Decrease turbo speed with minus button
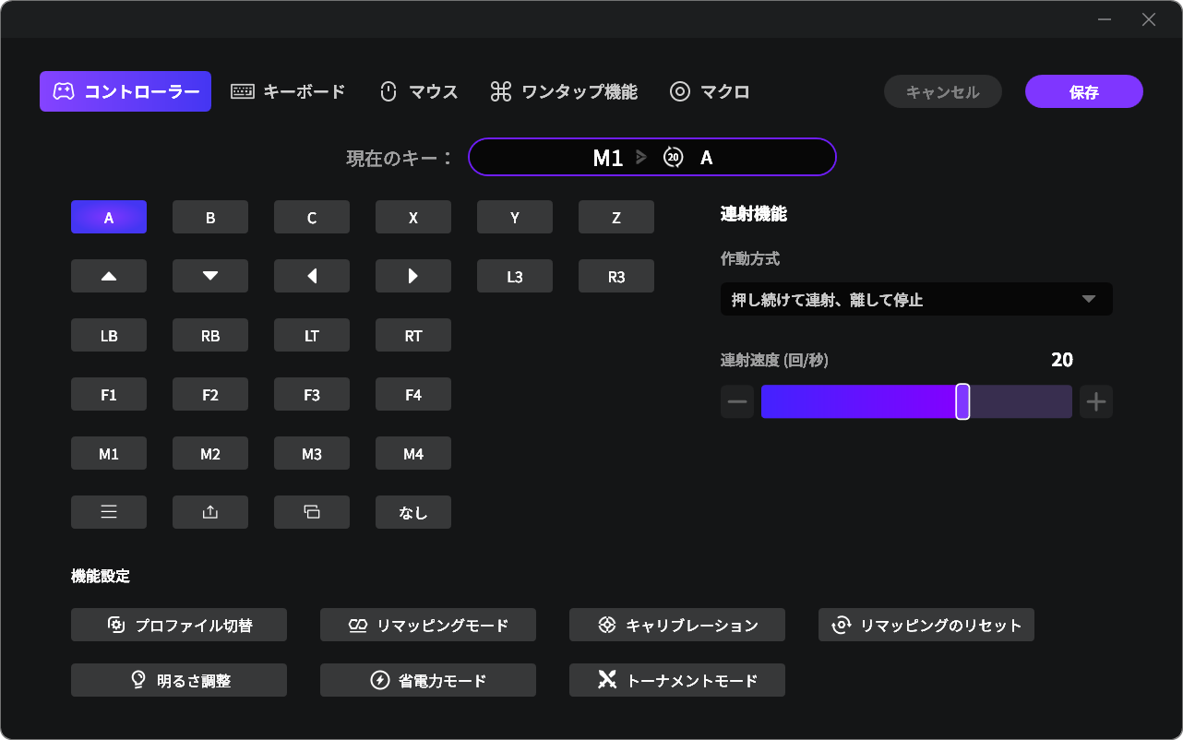This screenshot has height=740, width=1183. click(x=737, y=401)
